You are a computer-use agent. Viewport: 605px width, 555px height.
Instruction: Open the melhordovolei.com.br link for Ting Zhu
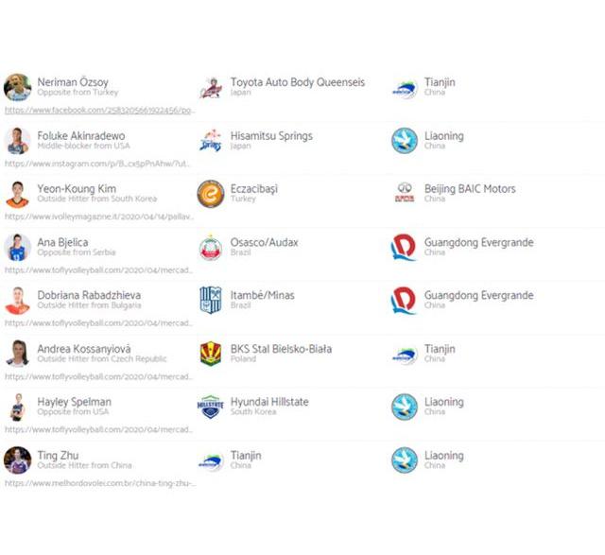[x=100, y=483]
